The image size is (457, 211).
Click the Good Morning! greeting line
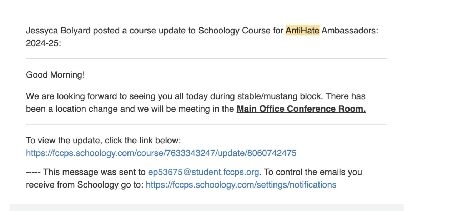(55, 75)
